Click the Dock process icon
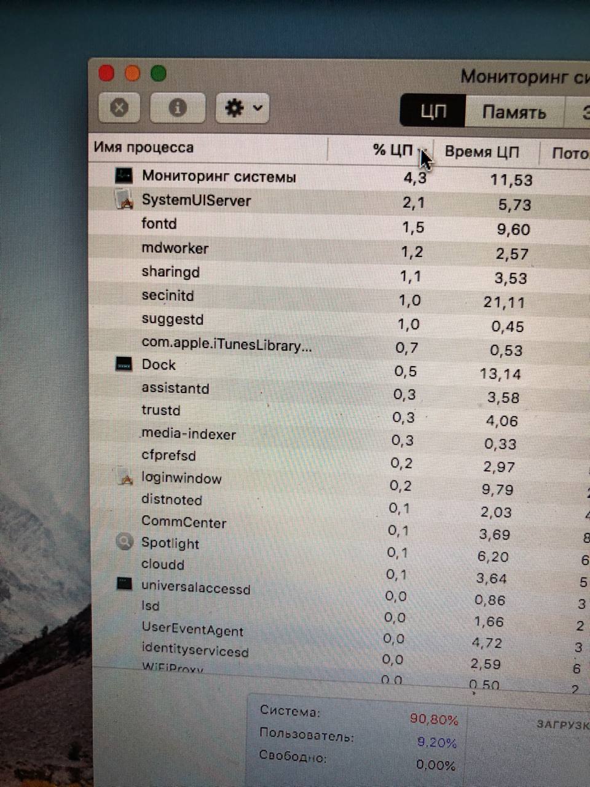The height and width of the screenshot is (787, 590). tap(124, 364)
